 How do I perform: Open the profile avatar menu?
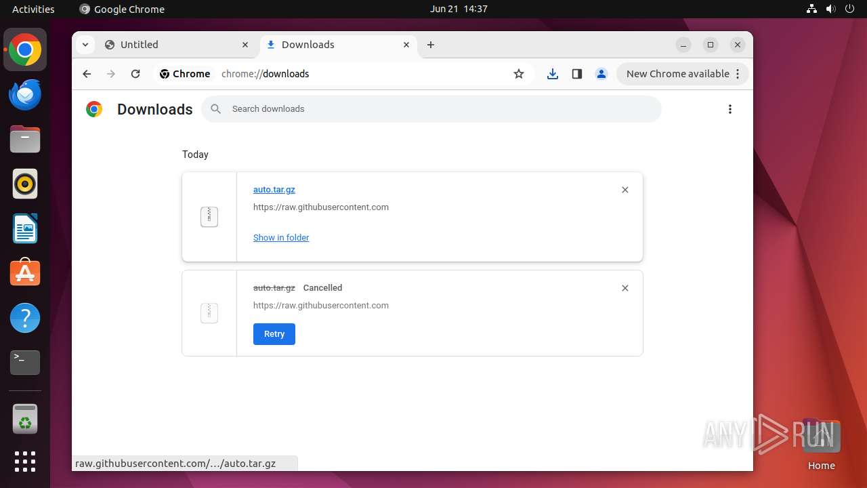pyautogui.click(x=601, y=74)
